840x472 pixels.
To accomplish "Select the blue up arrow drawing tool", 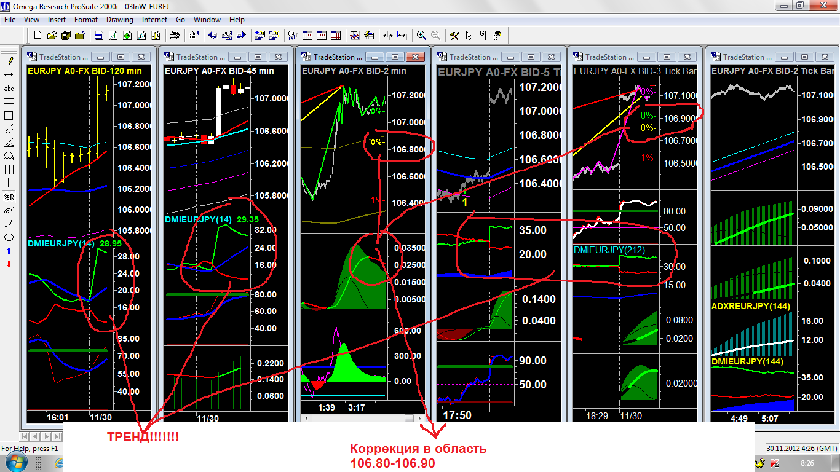I will tap(9, 251).
